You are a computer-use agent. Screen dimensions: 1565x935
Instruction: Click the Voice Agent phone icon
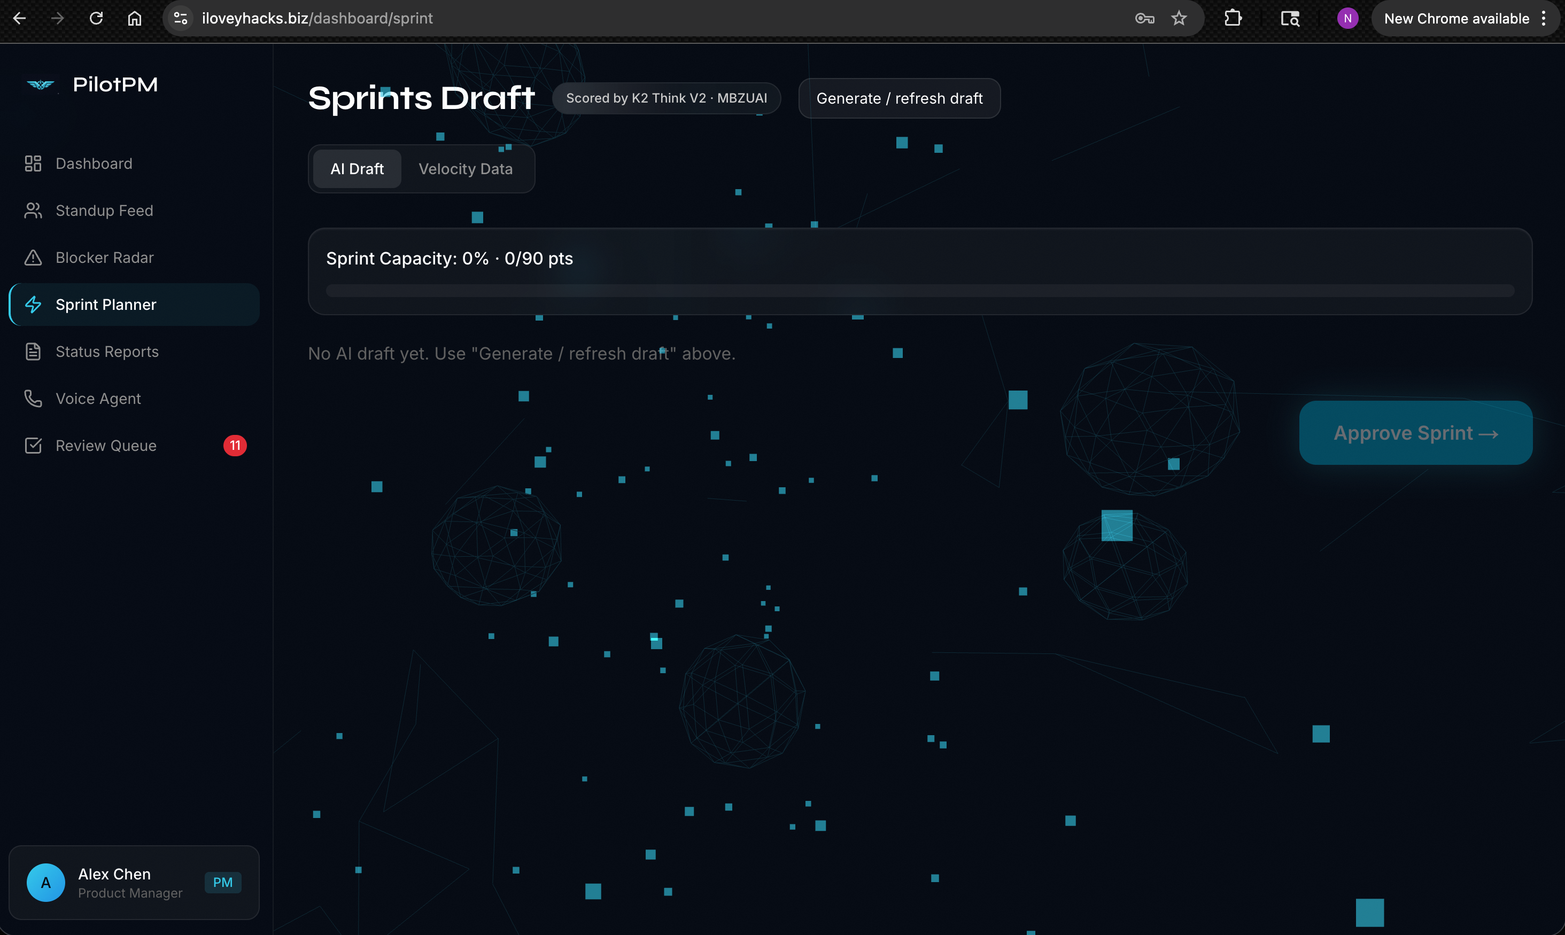point(33,399)
